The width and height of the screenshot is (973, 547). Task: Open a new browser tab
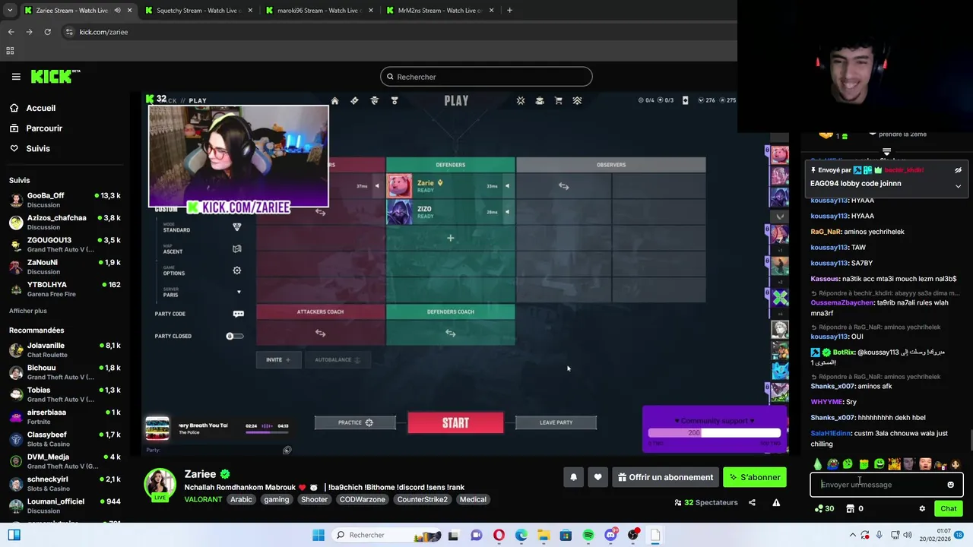[x=509, y=11]
